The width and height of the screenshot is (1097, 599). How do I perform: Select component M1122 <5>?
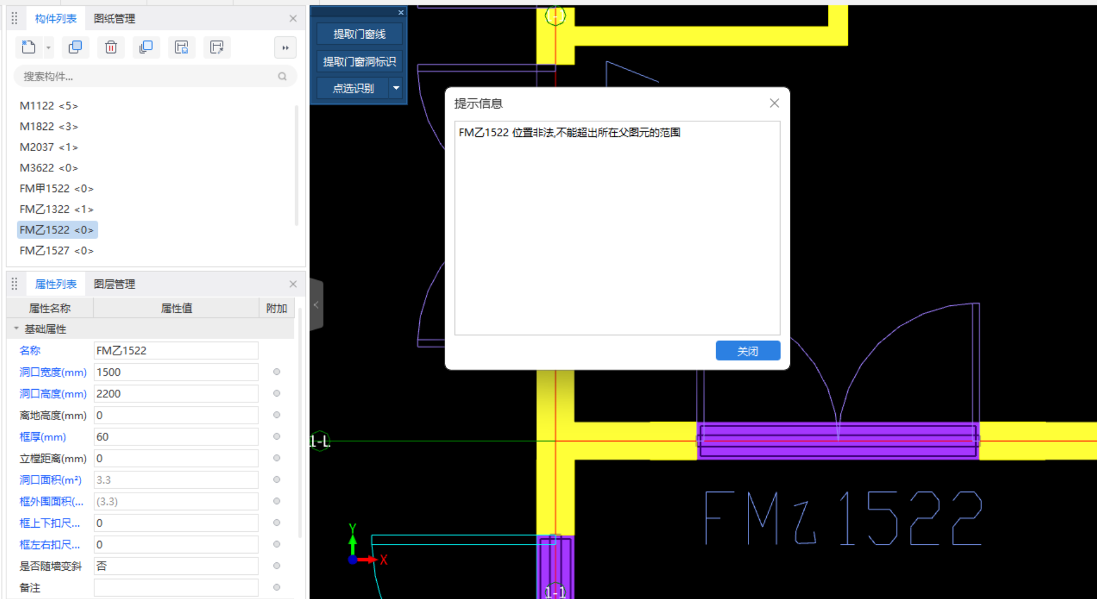[49, 106]
